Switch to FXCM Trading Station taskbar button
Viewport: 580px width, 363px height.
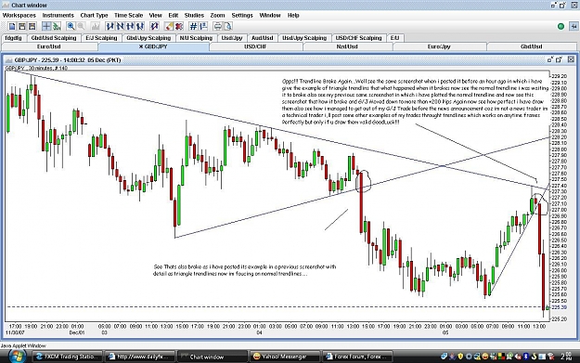(68, 357)
